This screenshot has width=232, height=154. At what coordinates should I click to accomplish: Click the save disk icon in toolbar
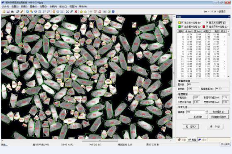(x=8, y=12)
